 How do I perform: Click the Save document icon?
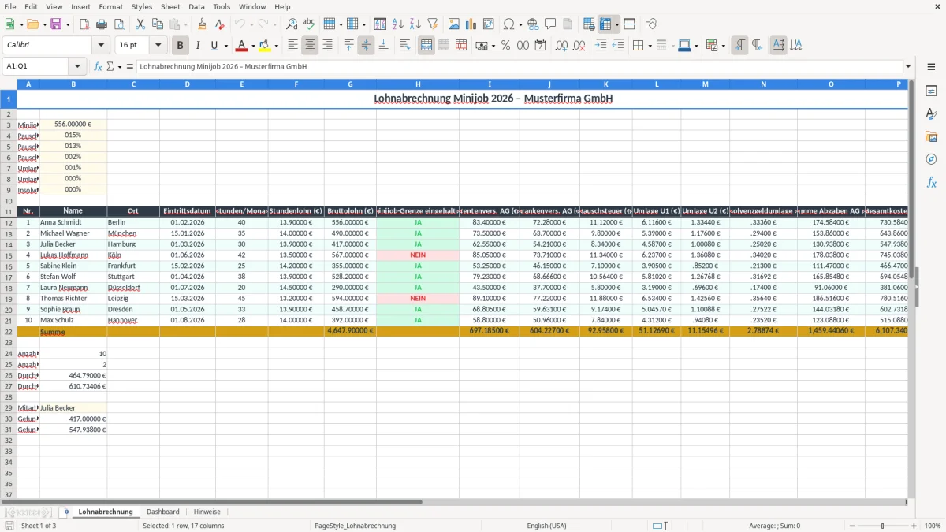pos(56,24)
